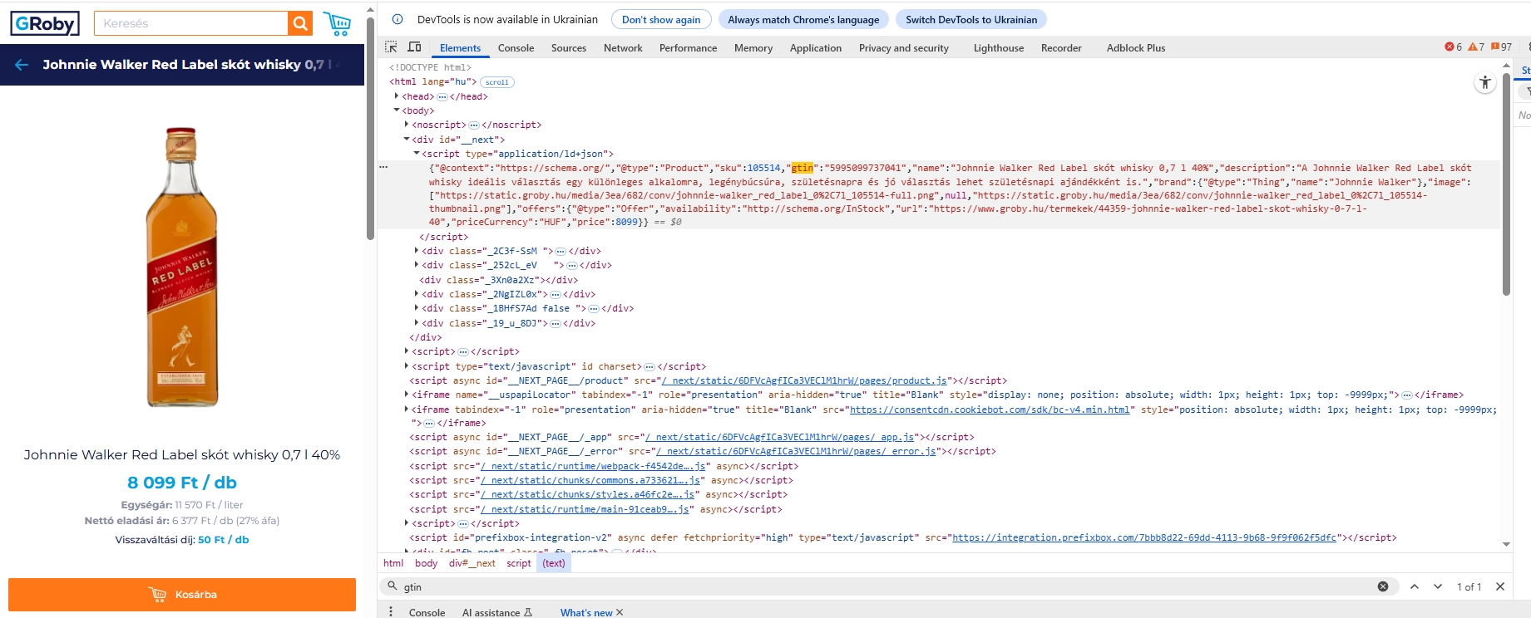Switch to the Console tab
1531x618 pixels.
(x=516, y=48)
